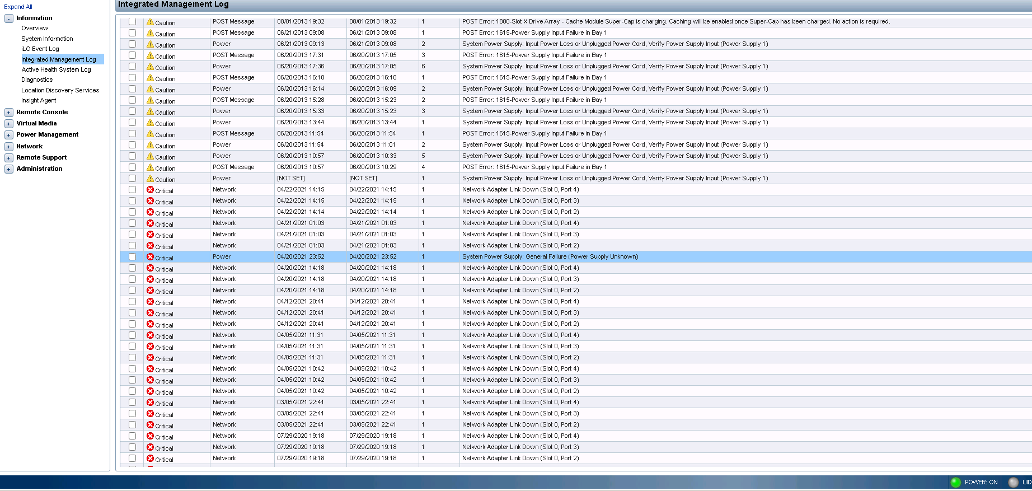1032x491 pixels.
Task: Open Active Health System Log
Action: coord(56,69)
